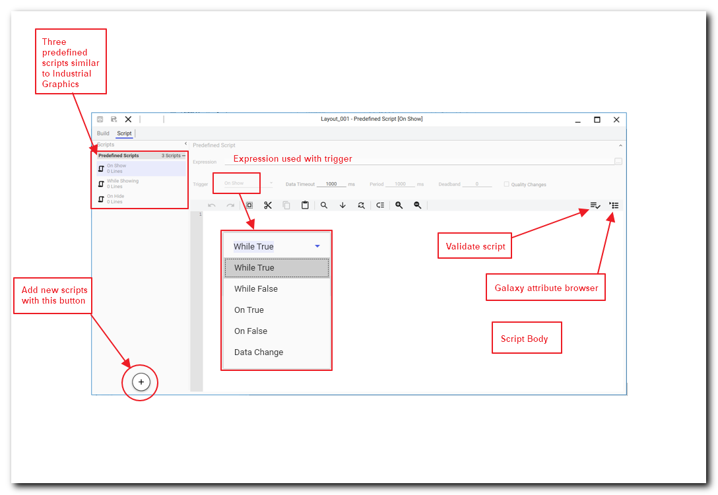Click the Zoom out icon

click(x=417, y=205)
